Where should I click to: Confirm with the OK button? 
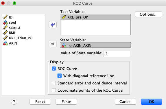152,101
